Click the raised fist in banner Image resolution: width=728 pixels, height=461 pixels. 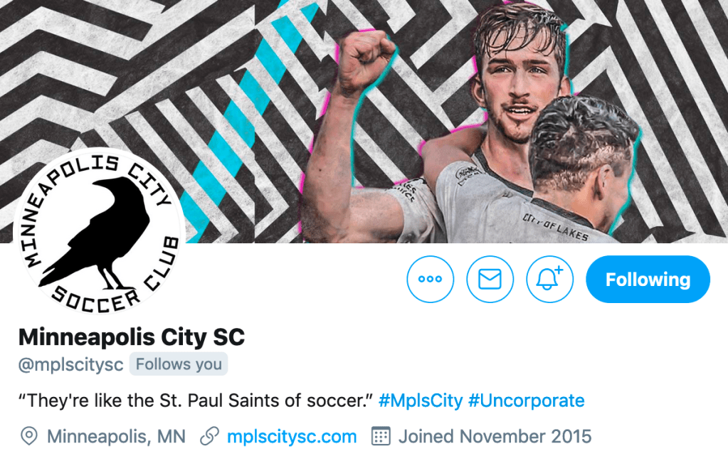click(x=366, y=60)
